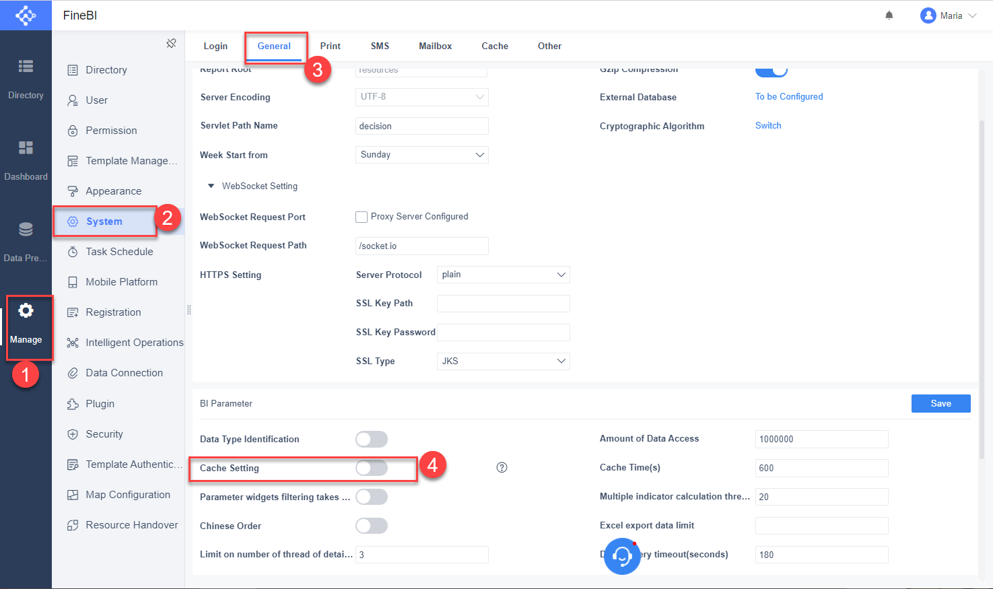
Task: Open Resource Handover menu item
Action: pos(123,525)
